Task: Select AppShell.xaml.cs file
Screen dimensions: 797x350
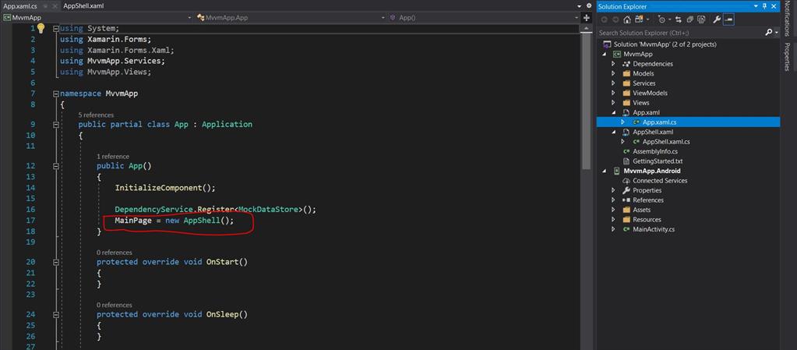Action: coord(666,141)
